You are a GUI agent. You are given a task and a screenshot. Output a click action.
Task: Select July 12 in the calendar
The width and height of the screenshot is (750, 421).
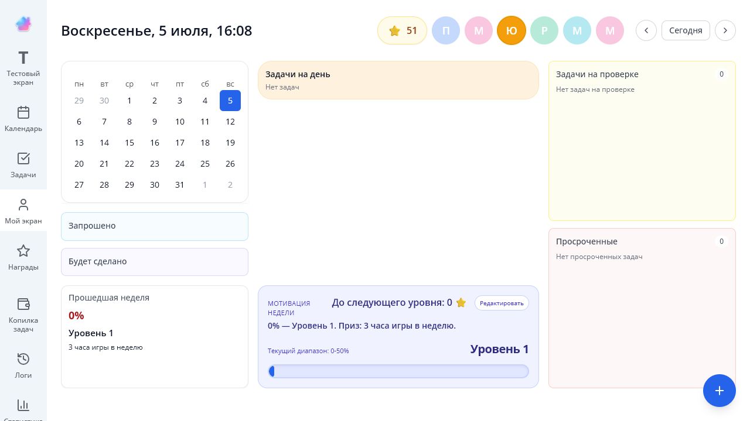[x=230, y=122]
